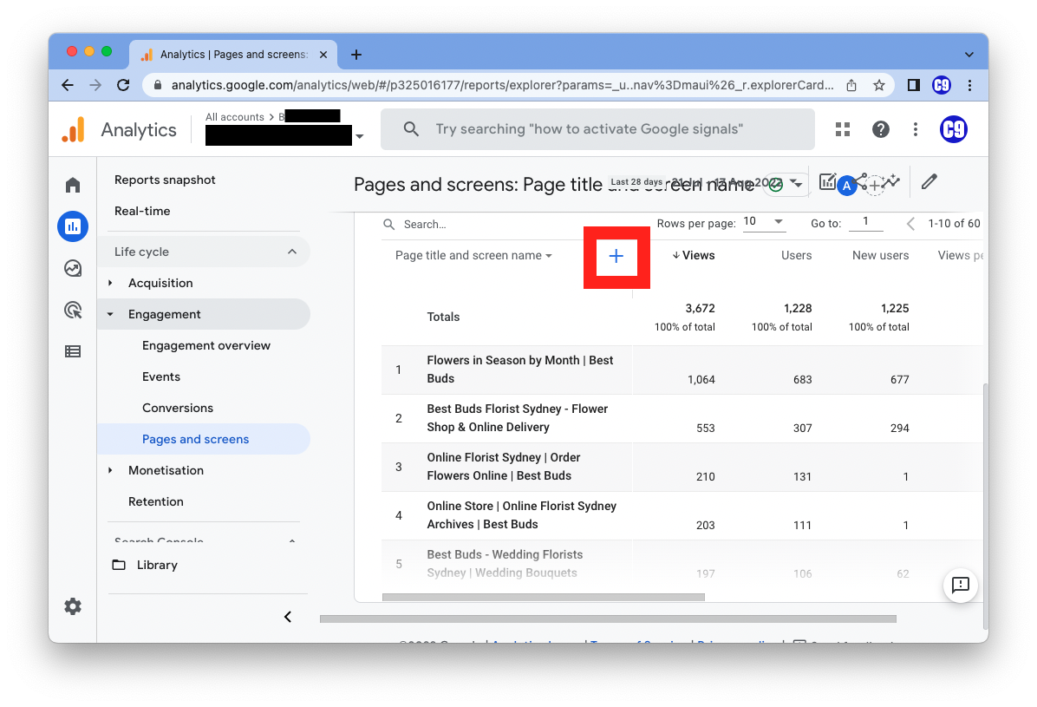Click the horizontal table scrollbar
The height and width of the screenshot is (707, 1037).
543,597
